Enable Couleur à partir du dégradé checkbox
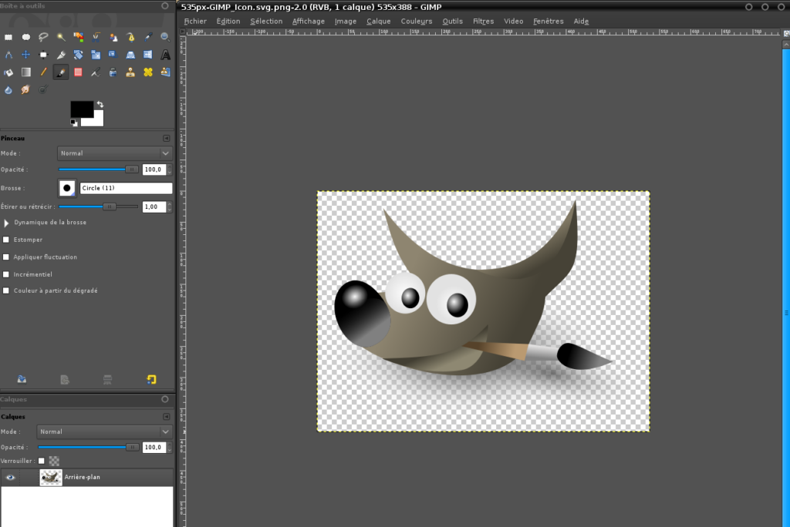Viewport: 790px width, 527px height. click(6, 290)
